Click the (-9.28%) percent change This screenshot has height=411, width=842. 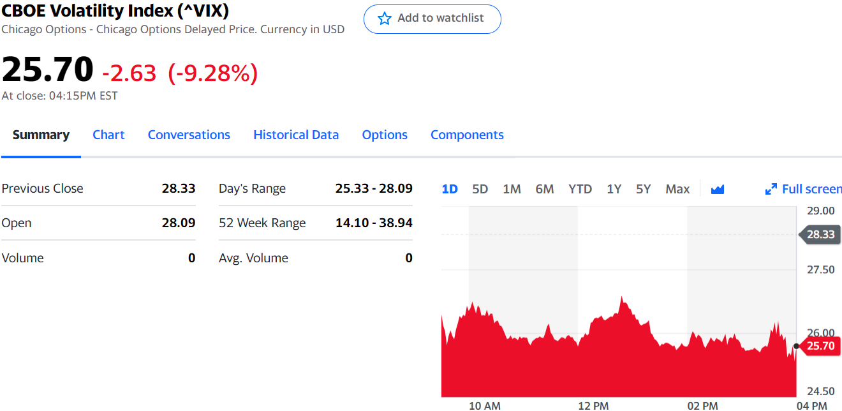coord(212,73)
